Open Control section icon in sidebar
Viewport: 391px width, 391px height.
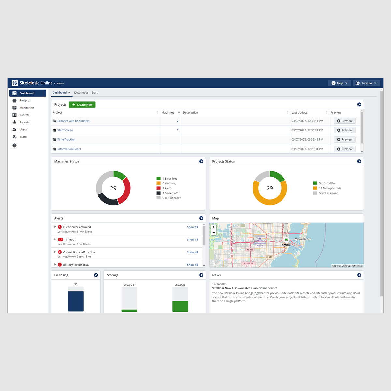click(x=14, y=115)
